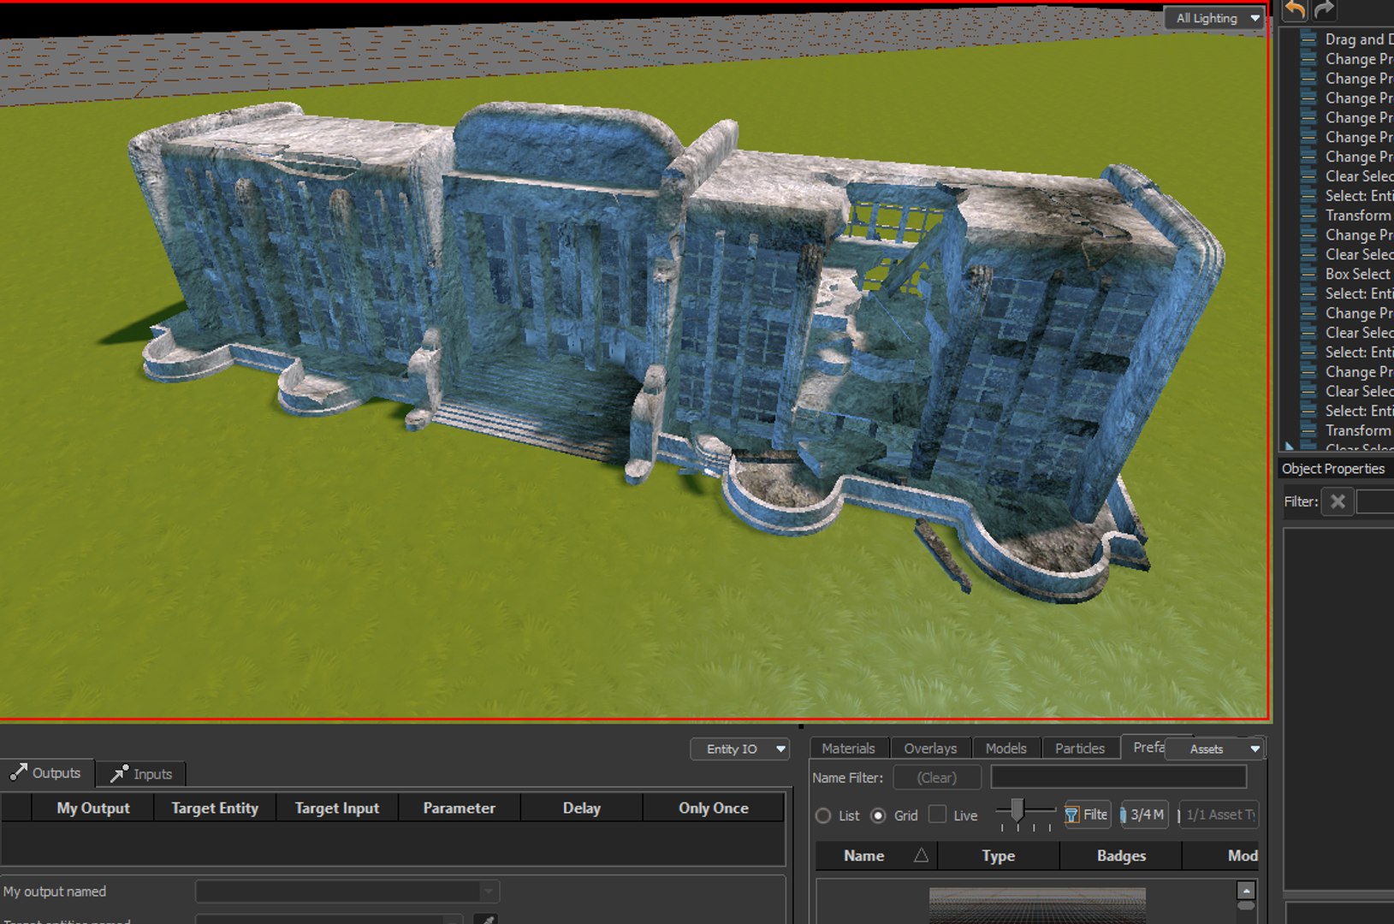Open the Materials tab
Image resolution: width=1394 pixels, height=924 pixels.
point(849,749)
